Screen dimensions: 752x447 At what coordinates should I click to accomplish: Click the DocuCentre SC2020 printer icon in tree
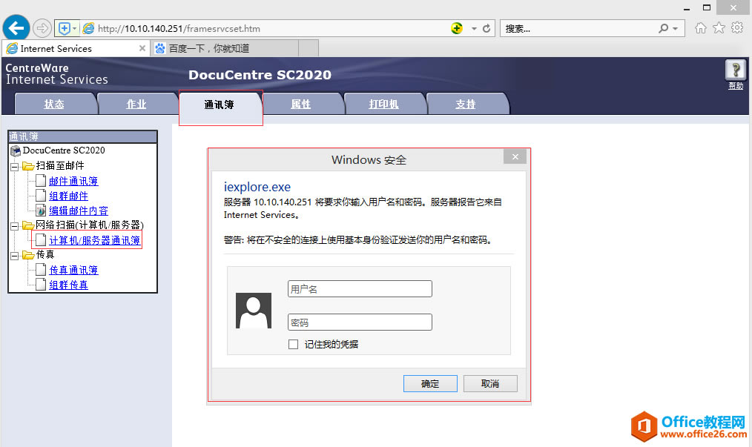point(16,150)
